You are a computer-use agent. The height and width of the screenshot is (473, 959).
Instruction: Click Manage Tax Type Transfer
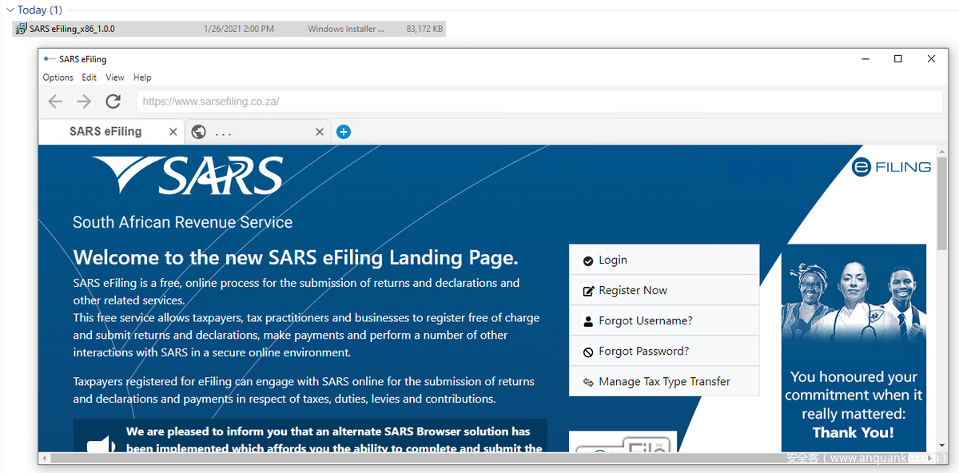(x=664, y=381)
